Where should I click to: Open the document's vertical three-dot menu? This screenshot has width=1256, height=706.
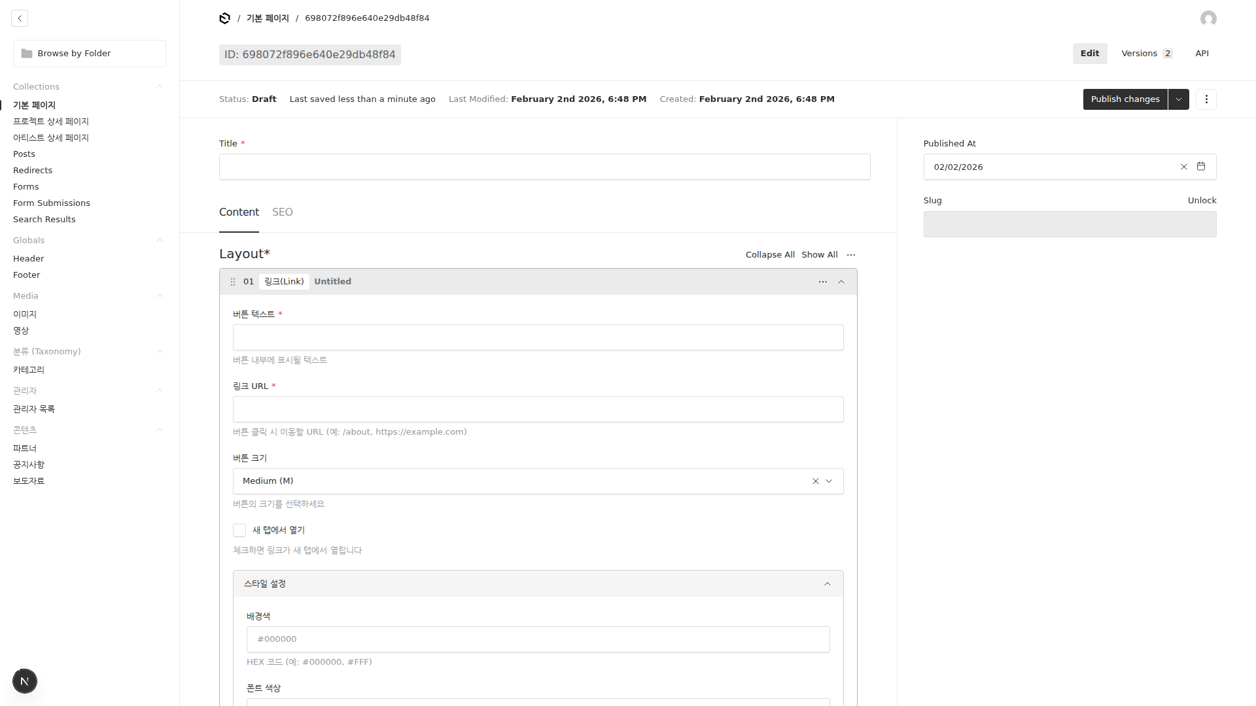tap(1206, 99)
